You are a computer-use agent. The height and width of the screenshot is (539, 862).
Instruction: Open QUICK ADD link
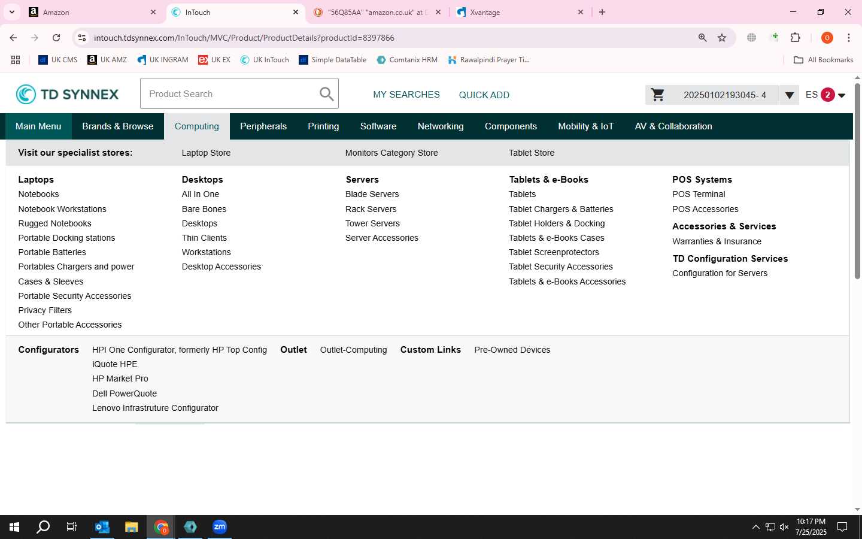coord(484,95)
